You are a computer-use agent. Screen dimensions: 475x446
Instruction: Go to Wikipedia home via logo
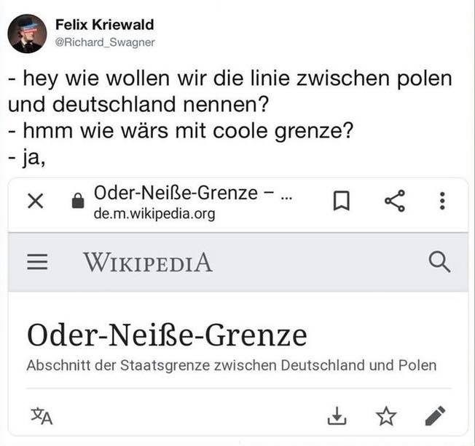148,263
